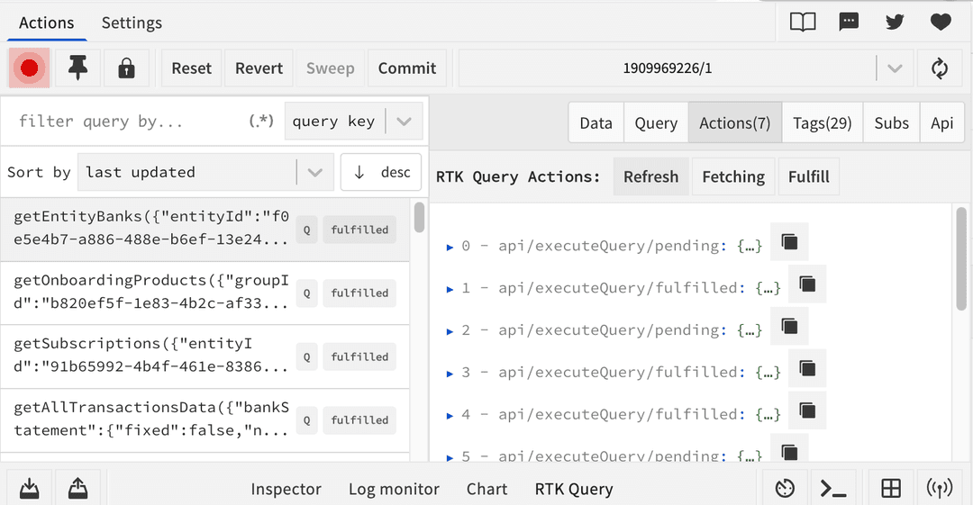Lock changes with the padlock icon
The image size is (973, 505).
[x=127, y=68]
